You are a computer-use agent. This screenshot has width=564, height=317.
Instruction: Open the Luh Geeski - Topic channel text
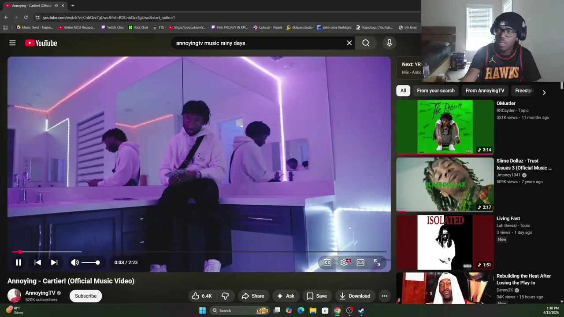pos(513,225)
